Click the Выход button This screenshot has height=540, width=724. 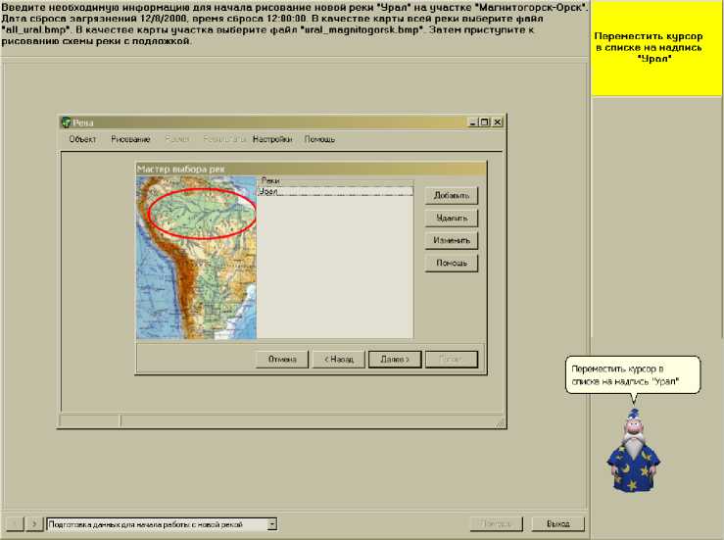click(x=557, y=524)
